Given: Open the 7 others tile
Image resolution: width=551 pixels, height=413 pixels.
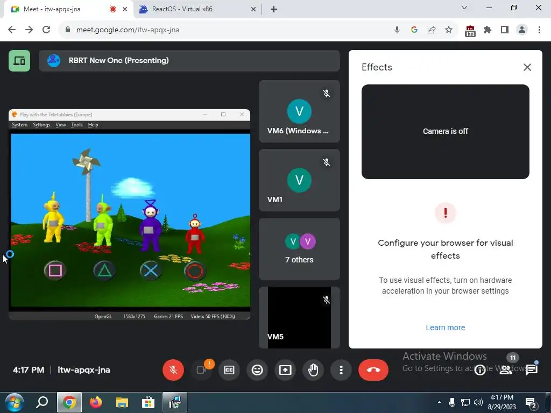Looking at the screenshot, I should point(299,249).
